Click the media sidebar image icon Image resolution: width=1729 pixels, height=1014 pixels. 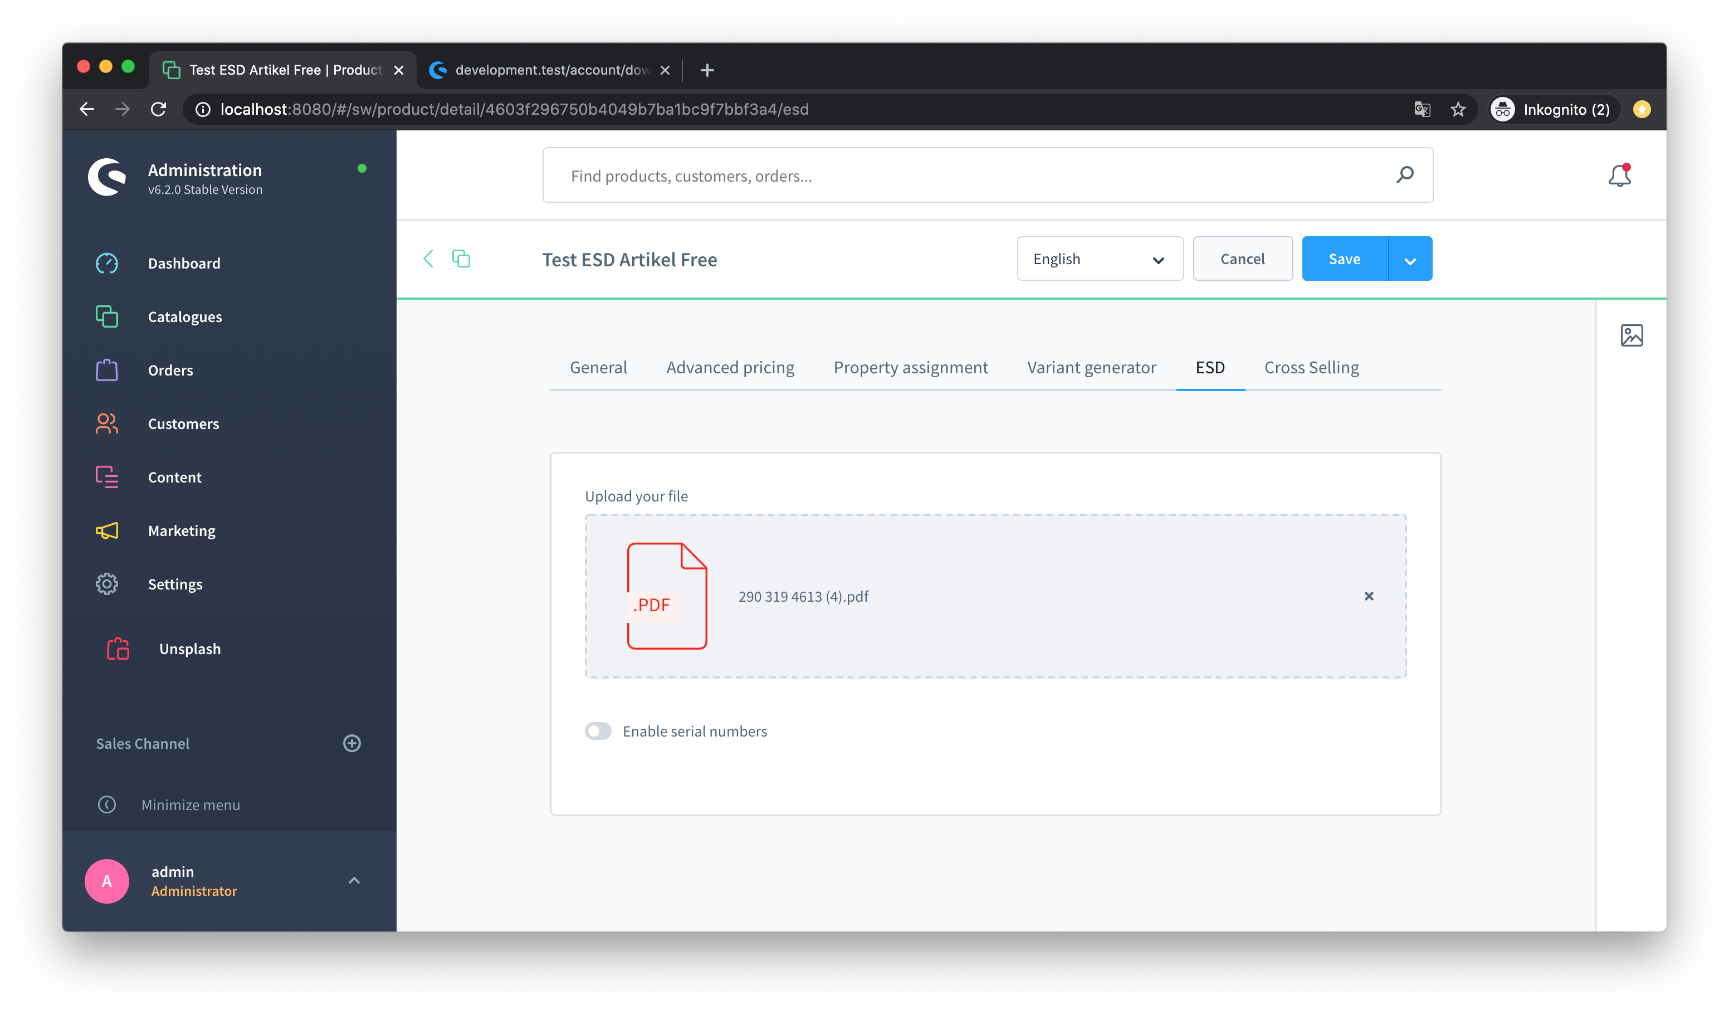1631,335
